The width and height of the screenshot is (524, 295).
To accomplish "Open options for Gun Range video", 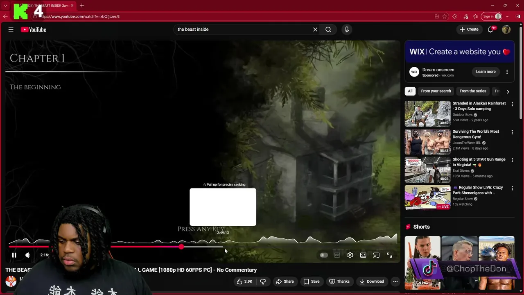I will click(512, 160).
